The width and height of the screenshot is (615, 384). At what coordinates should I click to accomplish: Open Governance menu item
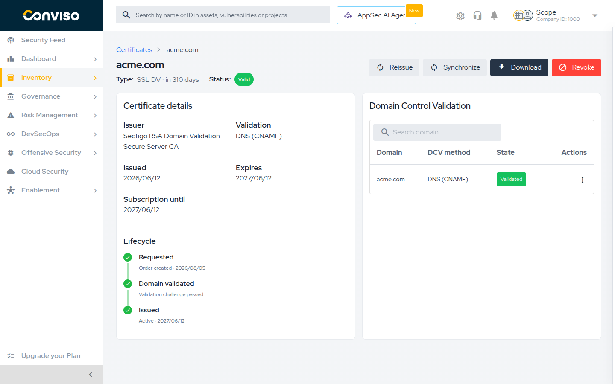[x=51, y=96]
